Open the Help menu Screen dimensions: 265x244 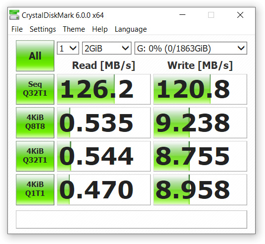(x=100, y=29)
